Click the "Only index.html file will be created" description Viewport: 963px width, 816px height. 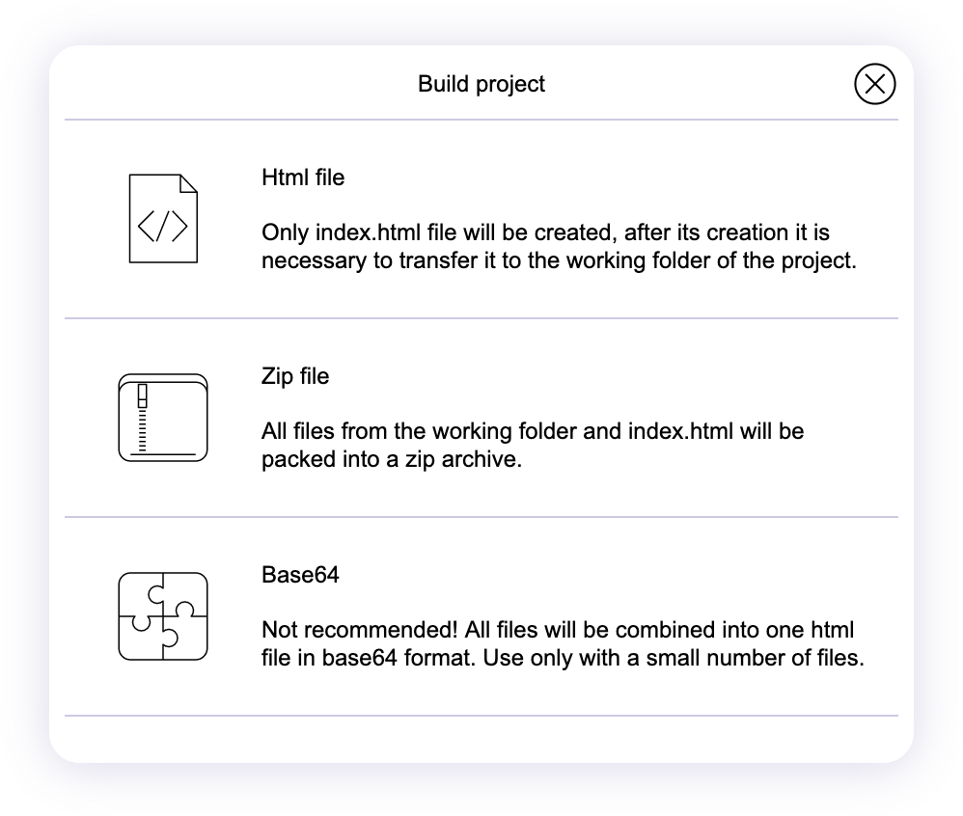tap(545, 233)
